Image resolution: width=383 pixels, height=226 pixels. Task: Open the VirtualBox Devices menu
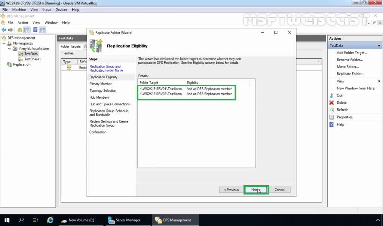pyautogui.click(x=61, y=9)
